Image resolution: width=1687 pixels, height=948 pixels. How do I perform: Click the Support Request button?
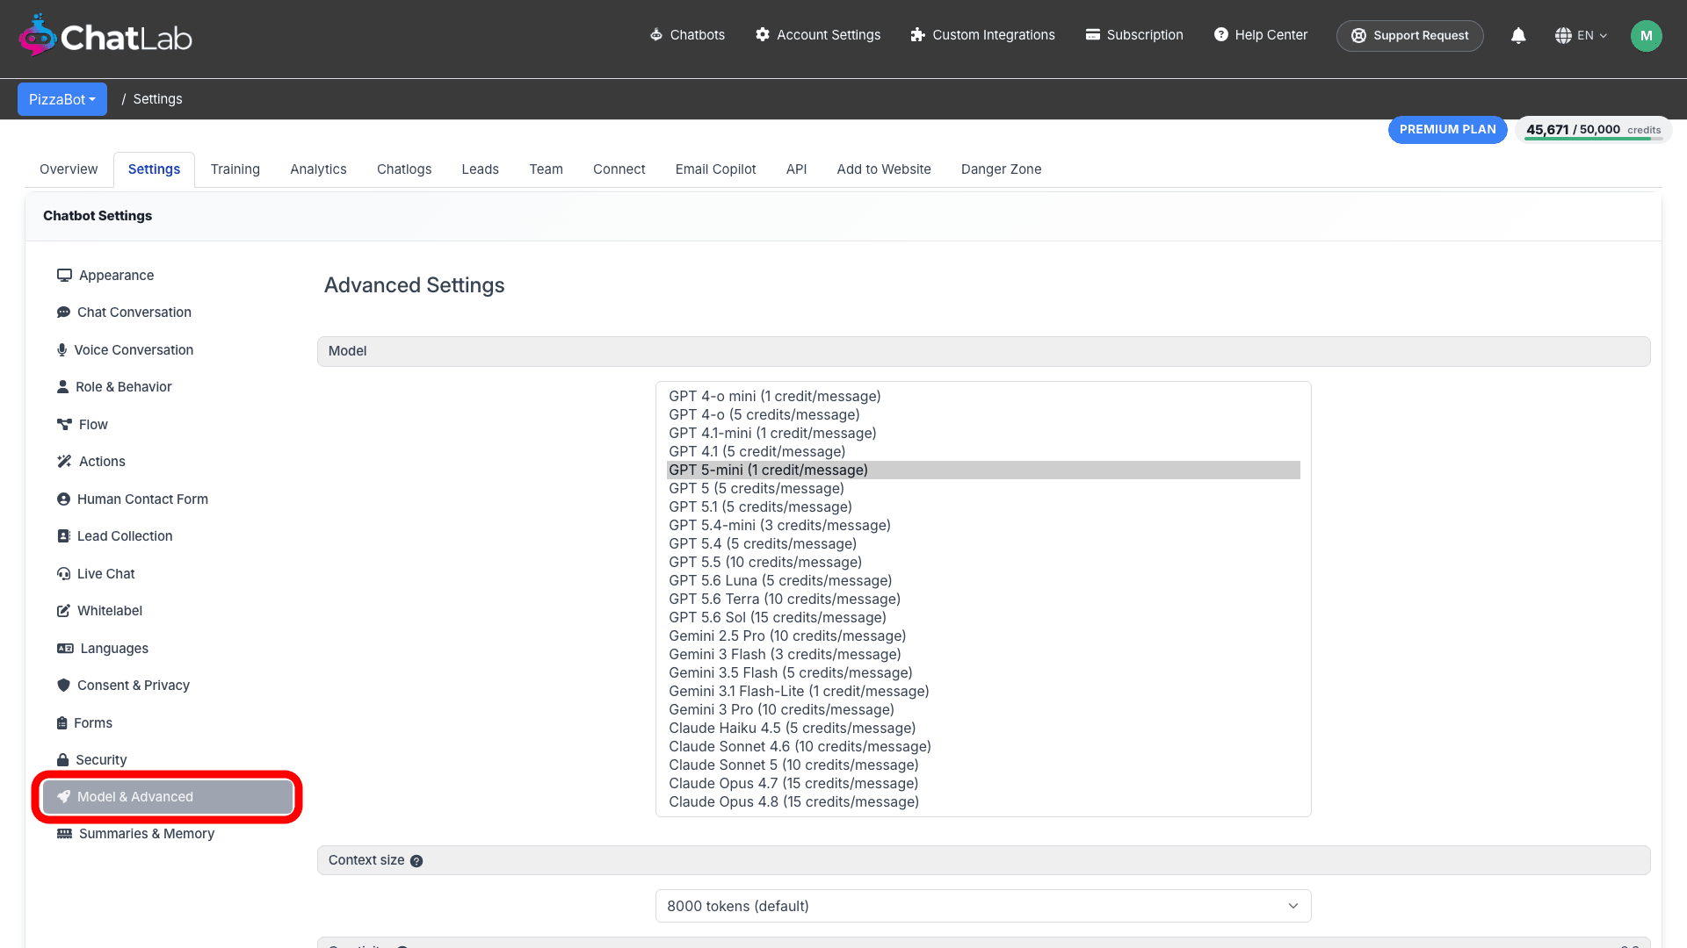pyautogui.click(x=1410, y=36)
